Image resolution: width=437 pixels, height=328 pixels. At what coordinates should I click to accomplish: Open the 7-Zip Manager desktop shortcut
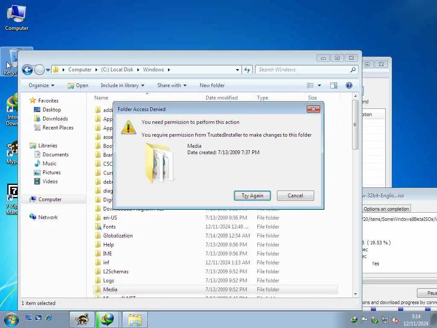[12, 200]
